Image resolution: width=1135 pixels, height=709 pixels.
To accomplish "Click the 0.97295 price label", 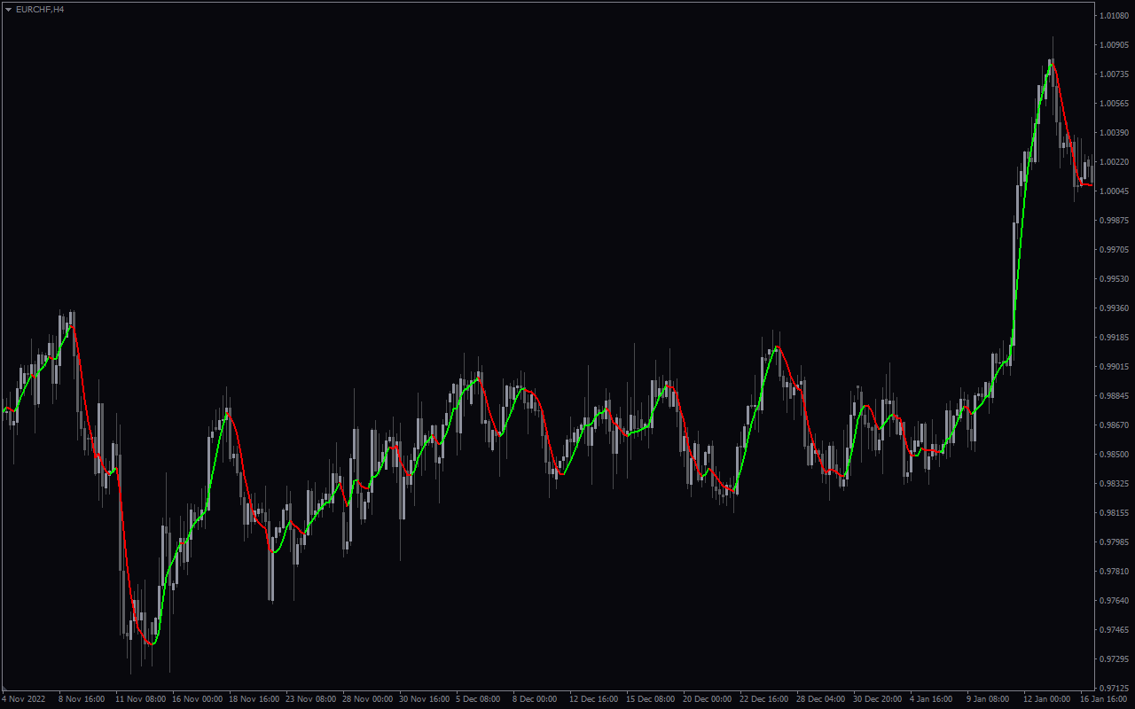I will (x=1115, y=658).
